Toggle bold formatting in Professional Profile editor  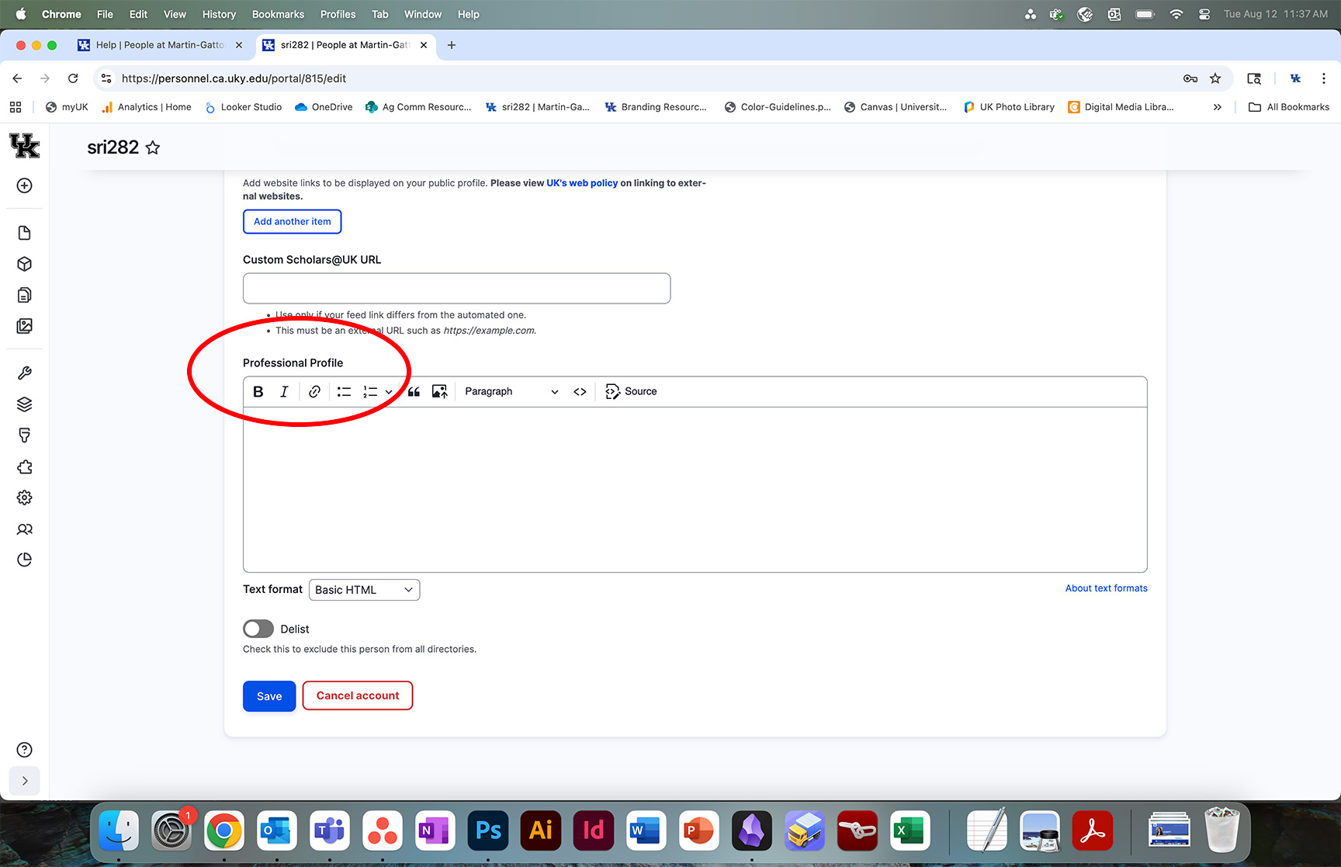pos(258,392)
